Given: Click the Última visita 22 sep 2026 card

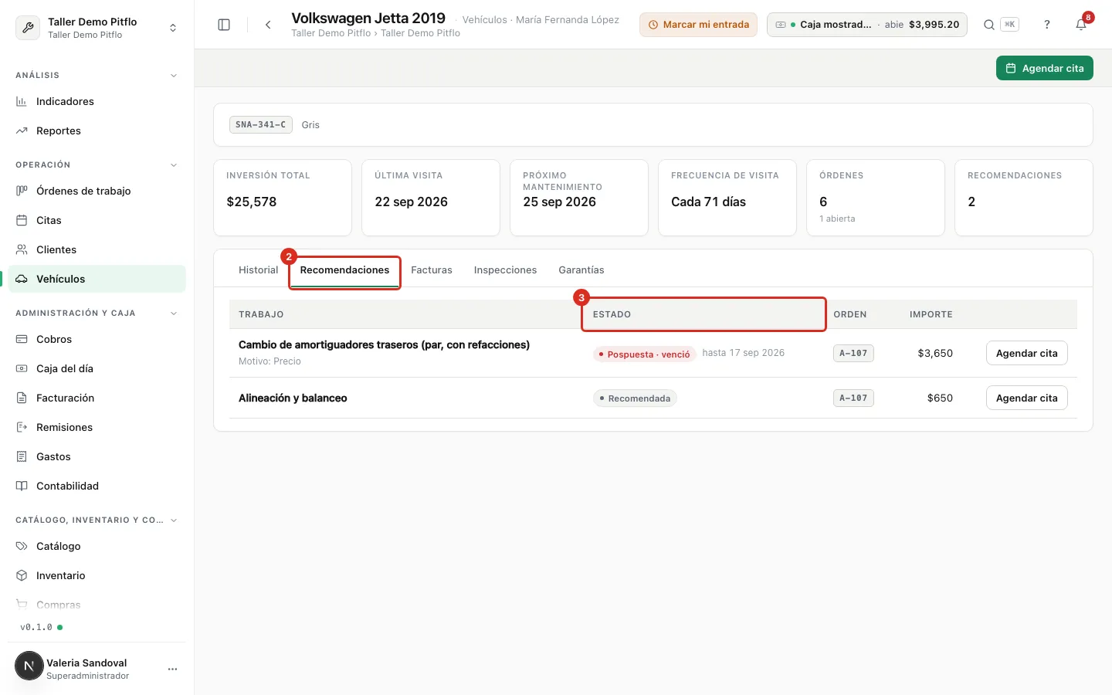Looking at the screenshot, I should [431, 198].
